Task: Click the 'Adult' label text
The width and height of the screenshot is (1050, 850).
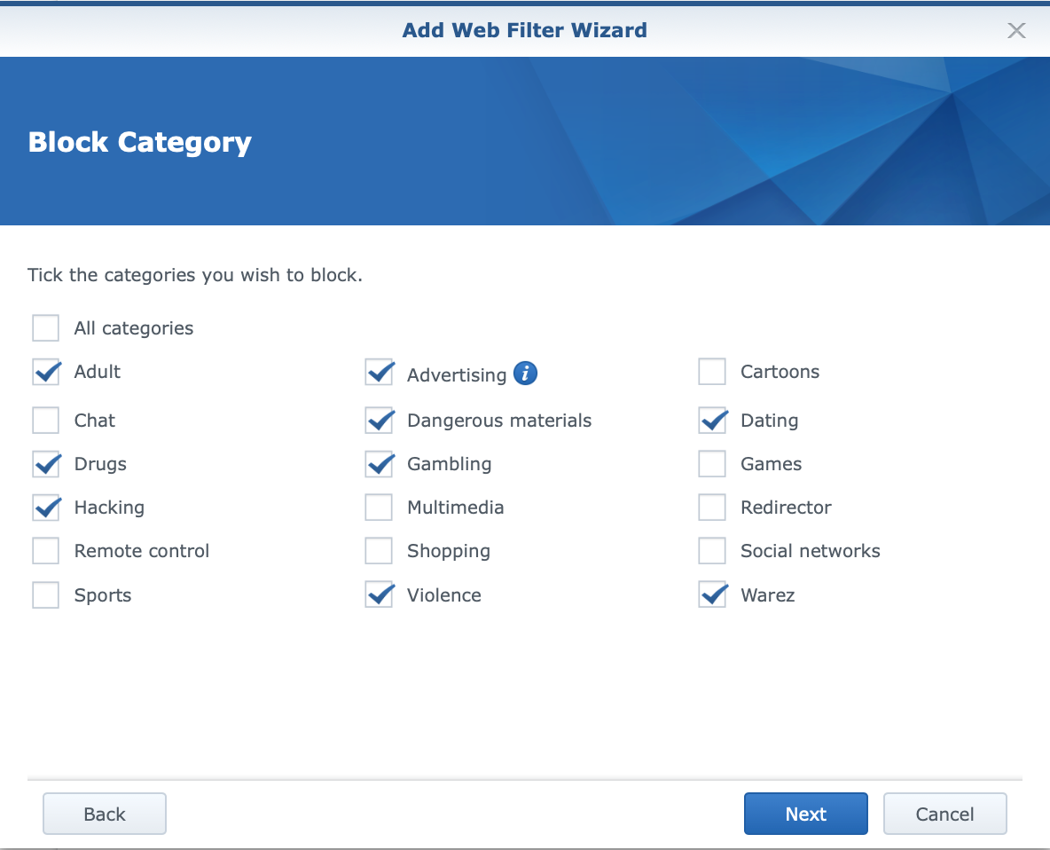Action: 97,372
